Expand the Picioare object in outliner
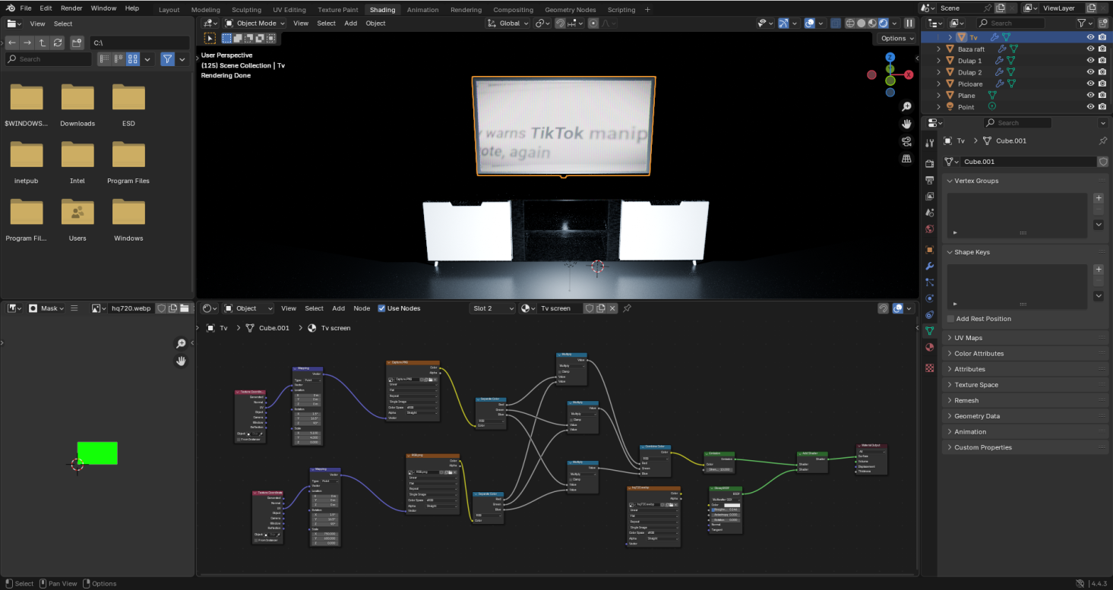This screenshot has height=590, width=1113. 939,84
